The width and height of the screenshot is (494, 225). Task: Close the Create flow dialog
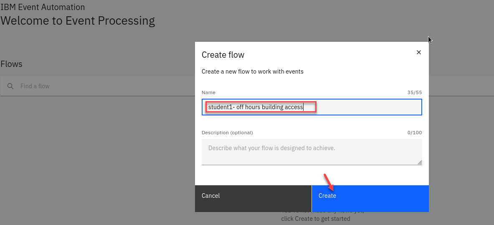tap(419, 52)
